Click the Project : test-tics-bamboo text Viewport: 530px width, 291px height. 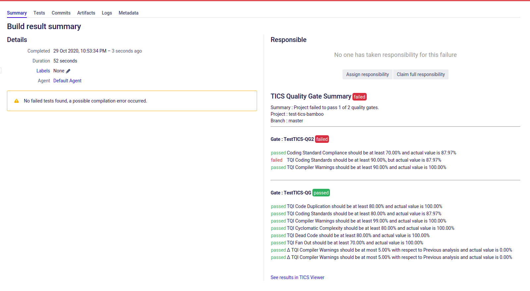coord(297,114)
